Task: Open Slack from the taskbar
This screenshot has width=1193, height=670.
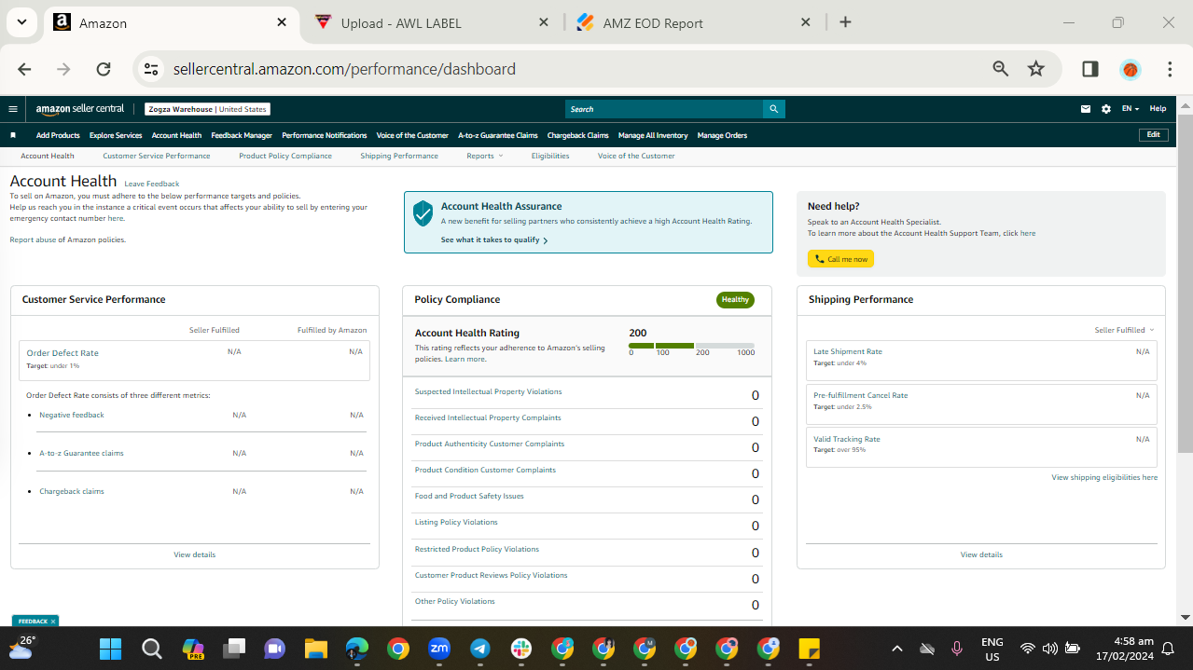Action: click(x=521, y=649)
